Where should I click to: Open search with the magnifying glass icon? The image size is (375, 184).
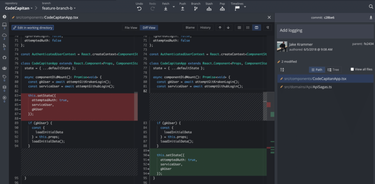pos(371,7)
